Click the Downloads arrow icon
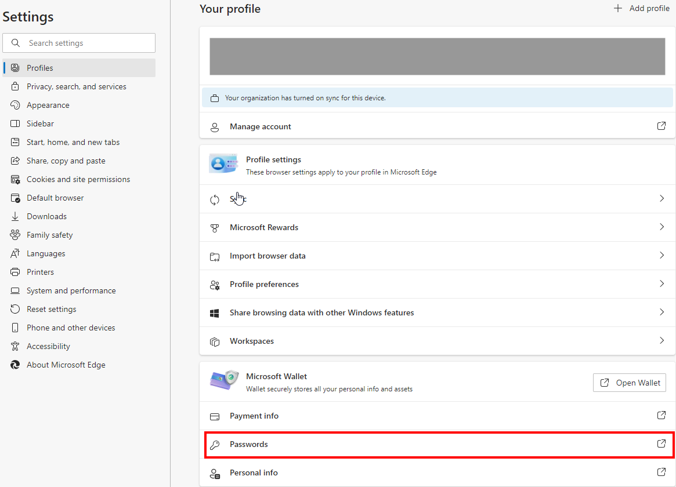 click(x=15, y=216)
